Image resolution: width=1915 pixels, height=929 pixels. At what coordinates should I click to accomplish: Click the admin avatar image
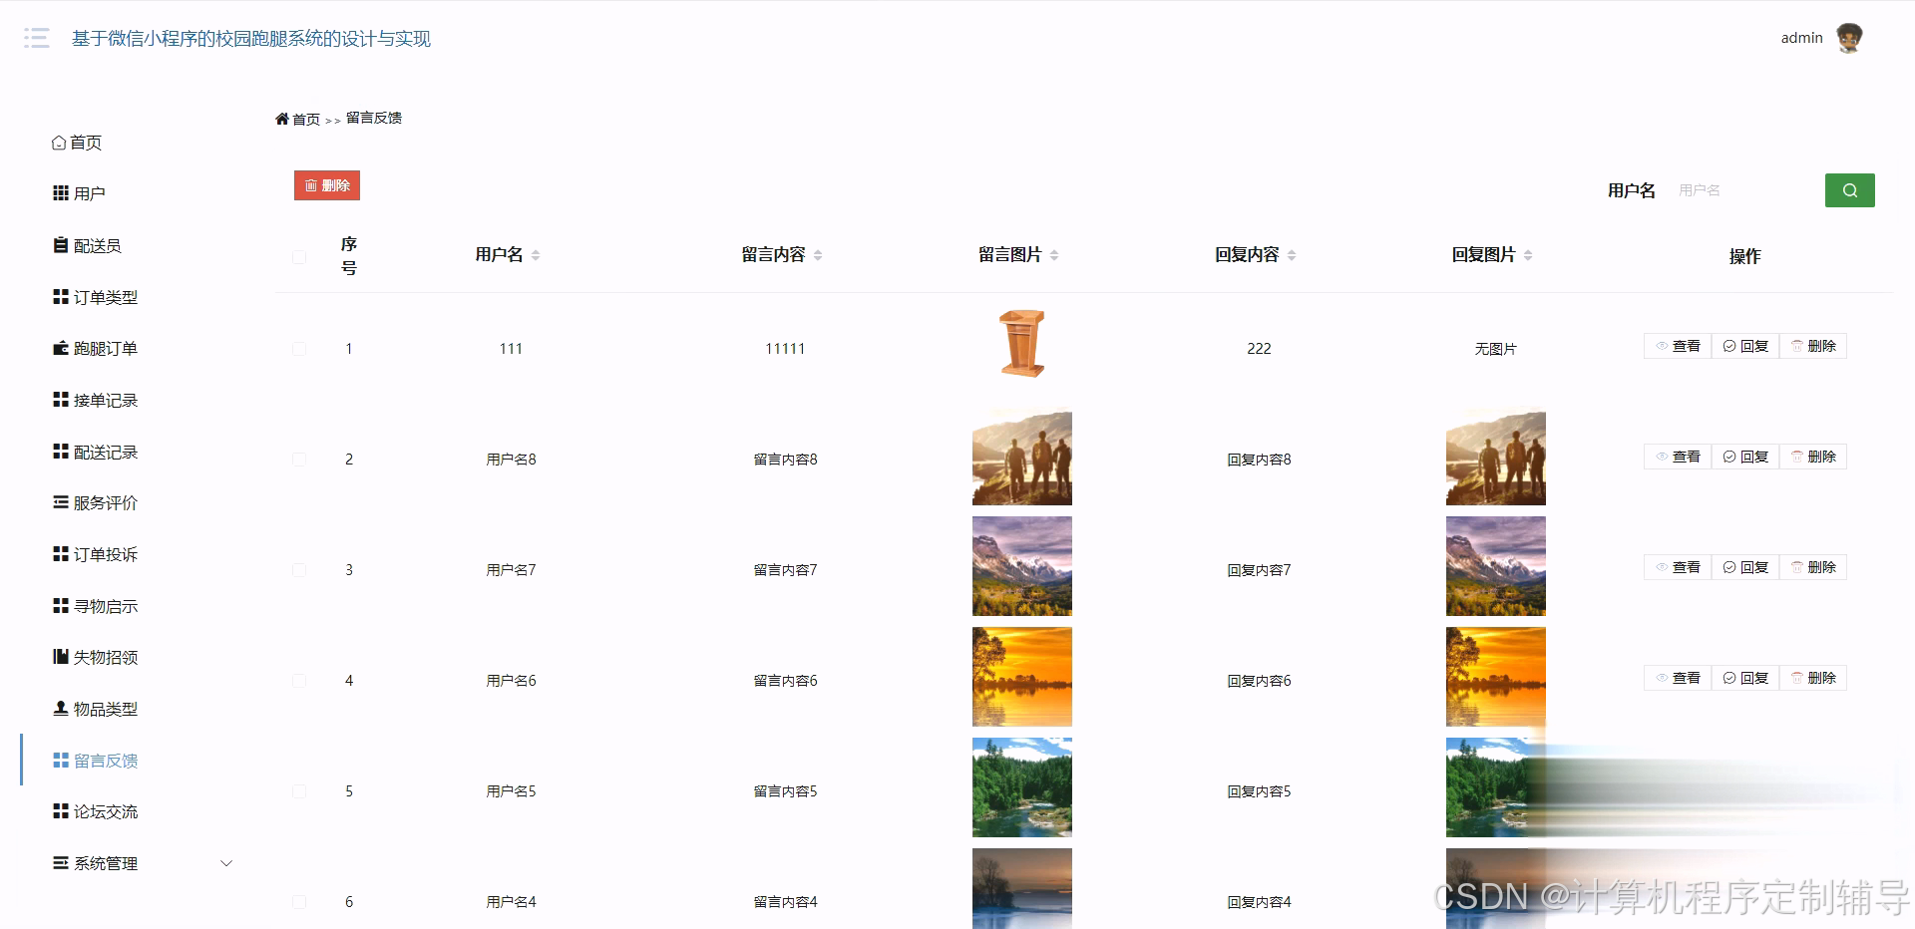(x=1850, y=37)
